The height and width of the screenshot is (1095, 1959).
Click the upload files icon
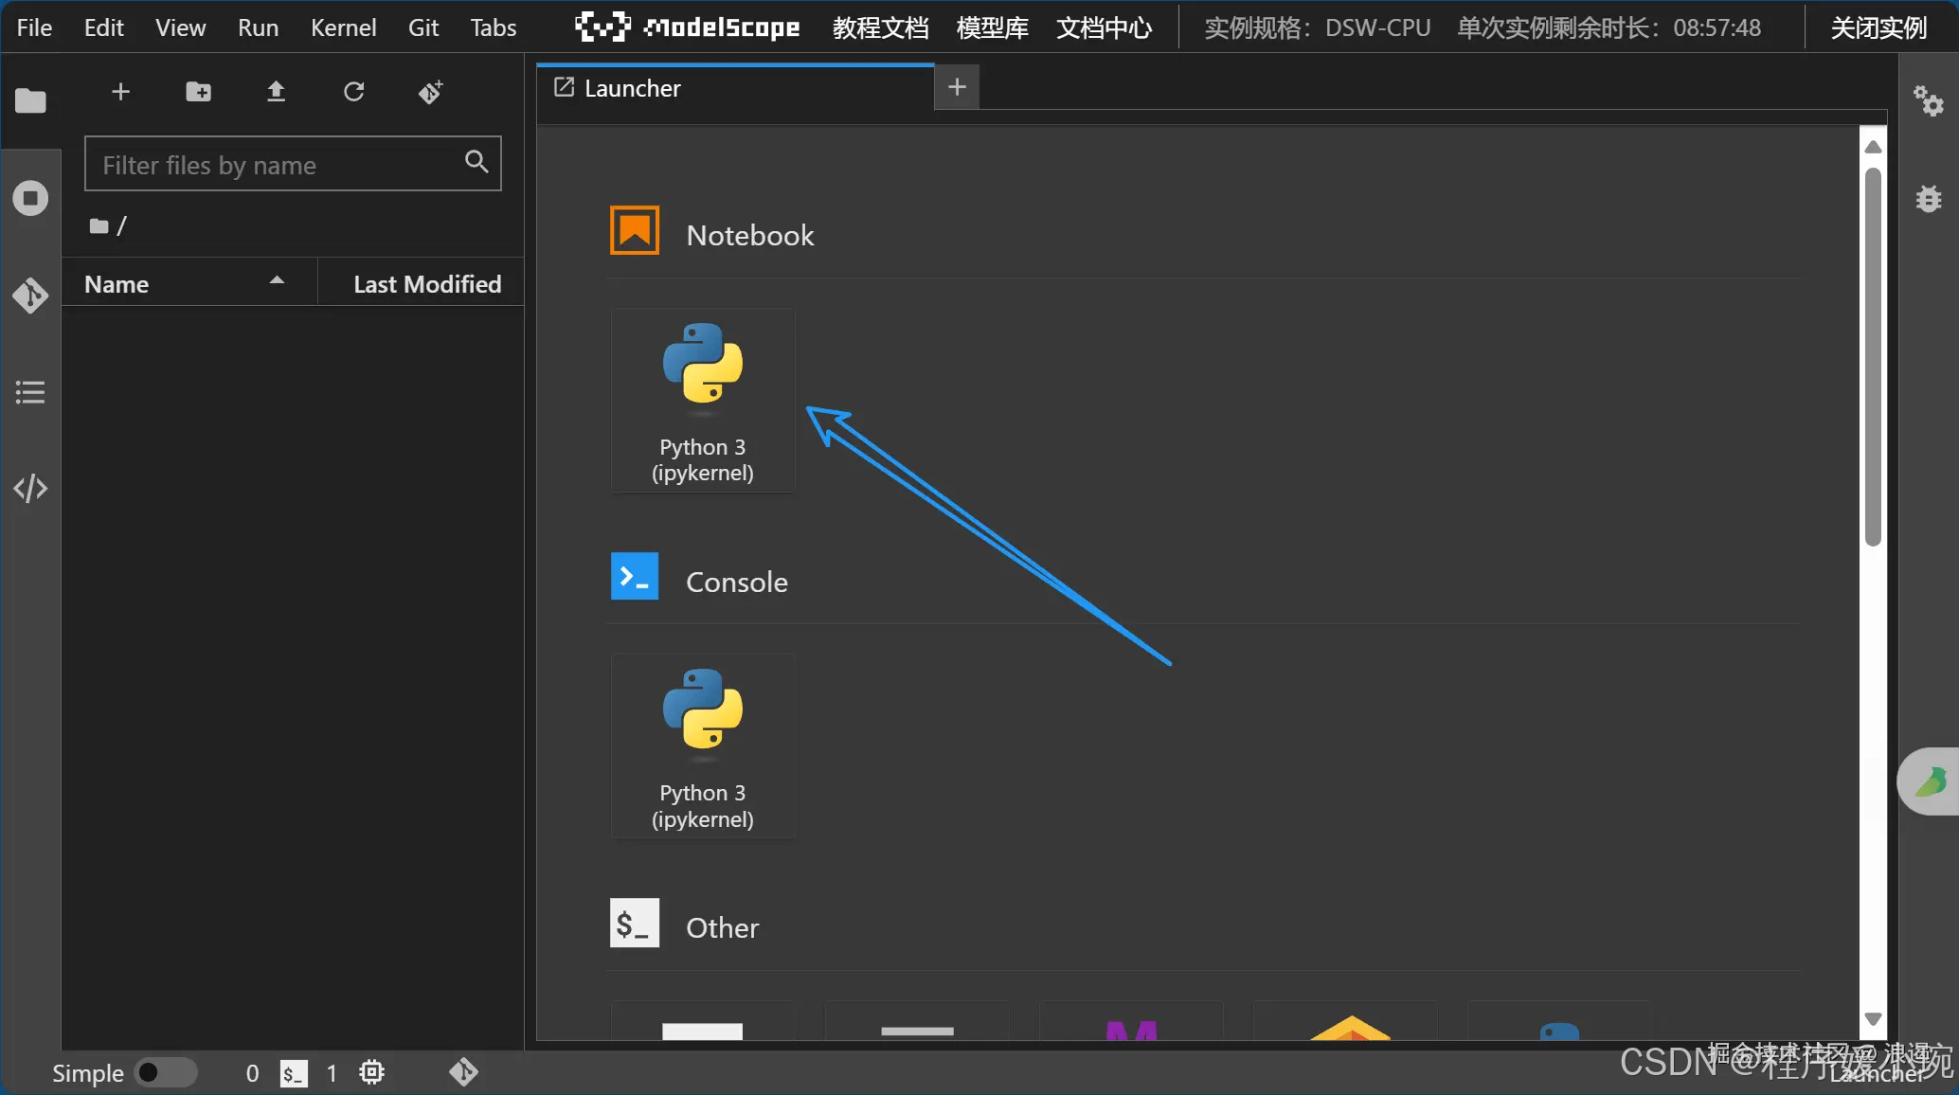coord(276,92)
